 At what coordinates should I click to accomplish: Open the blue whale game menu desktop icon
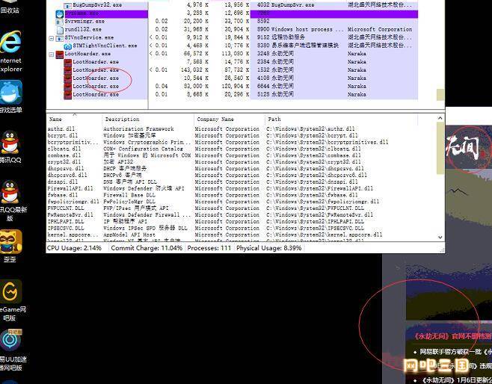tap(11, 92)
